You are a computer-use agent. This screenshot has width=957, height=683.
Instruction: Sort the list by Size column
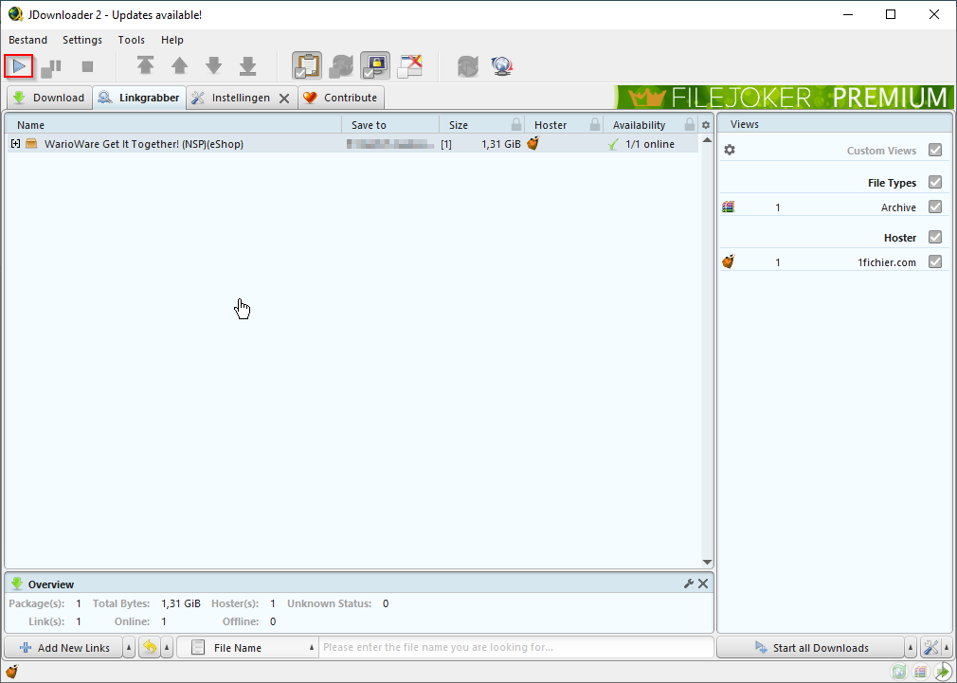[459, 124]
